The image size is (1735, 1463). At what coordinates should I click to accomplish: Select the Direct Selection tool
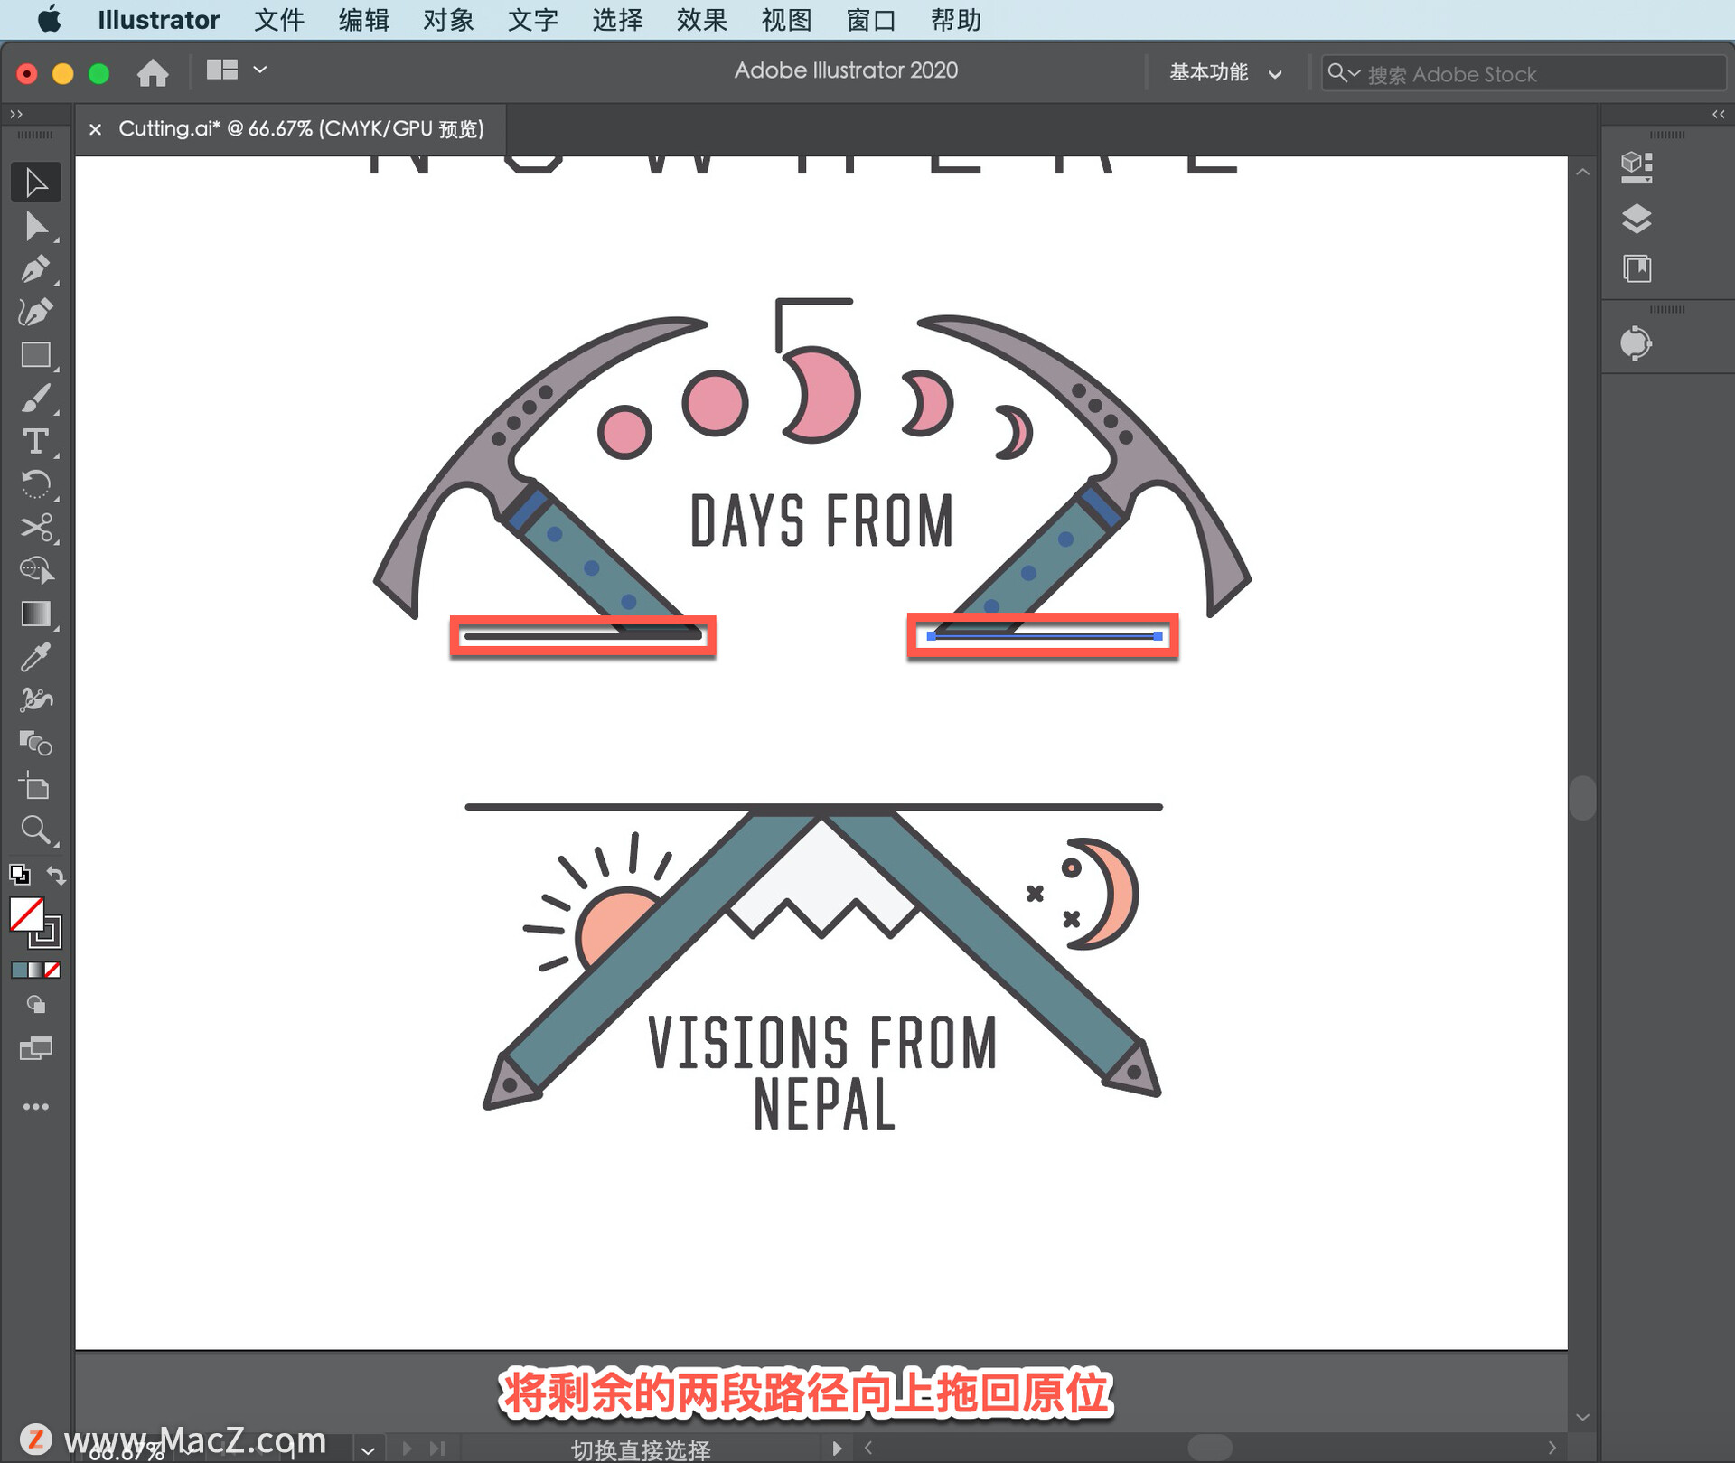[36, 226]
